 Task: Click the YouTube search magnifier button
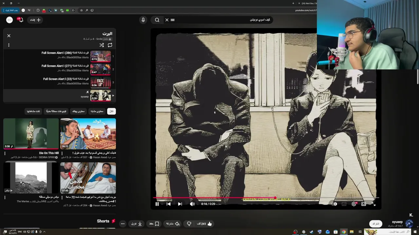coord(157,20)
